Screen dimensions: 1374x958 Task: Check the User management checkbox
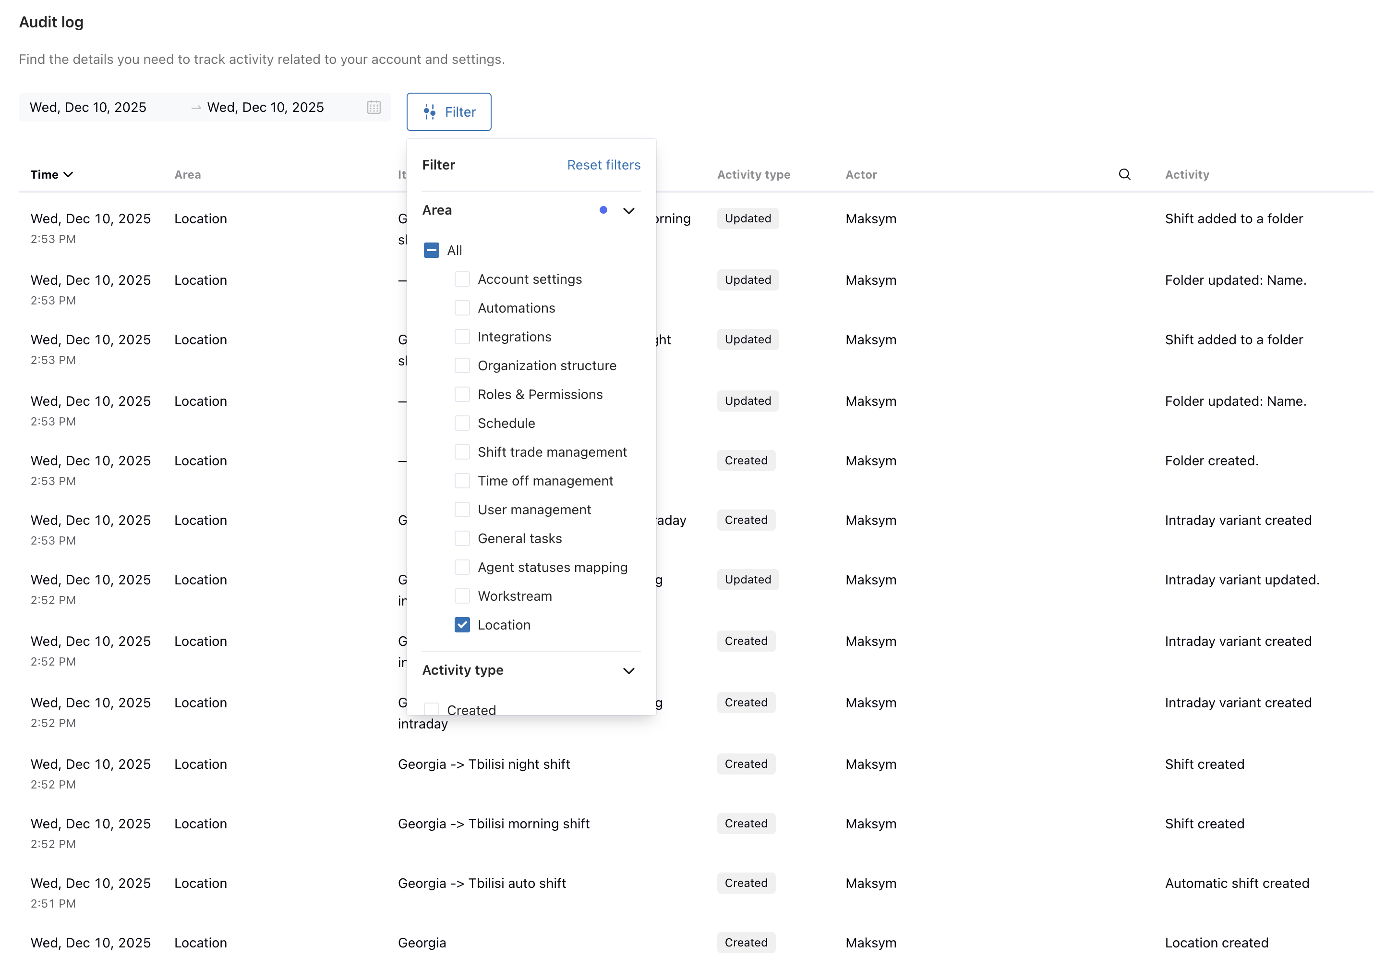(x=462, y=509)
